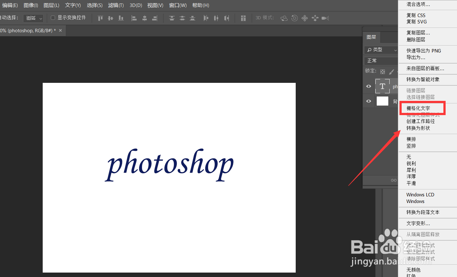Open the 图像(I) menu

point(31,5)
